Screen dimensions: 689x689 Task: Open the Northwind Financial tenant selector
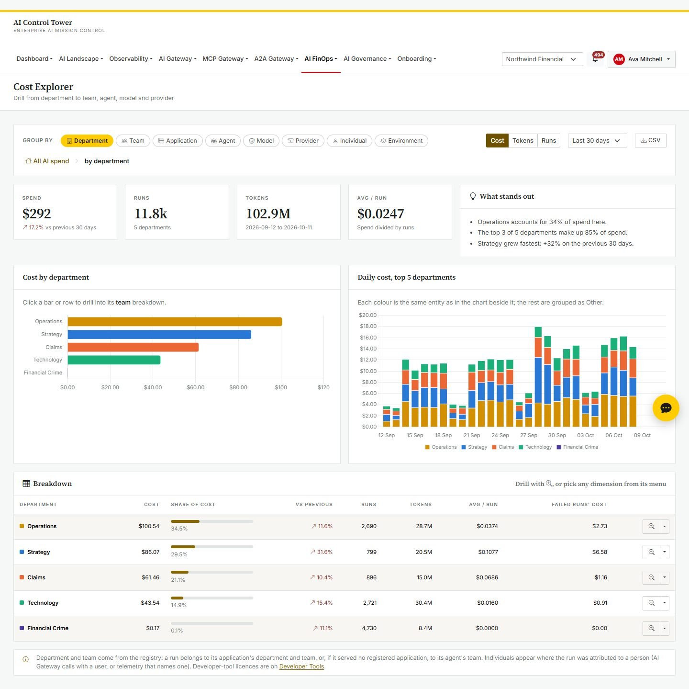pyautogui.click(x=542, y=59)
